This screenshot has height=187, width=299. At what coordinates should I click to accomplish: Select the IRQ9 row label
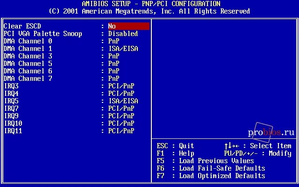pyautogui.click(x=11, y=116)
